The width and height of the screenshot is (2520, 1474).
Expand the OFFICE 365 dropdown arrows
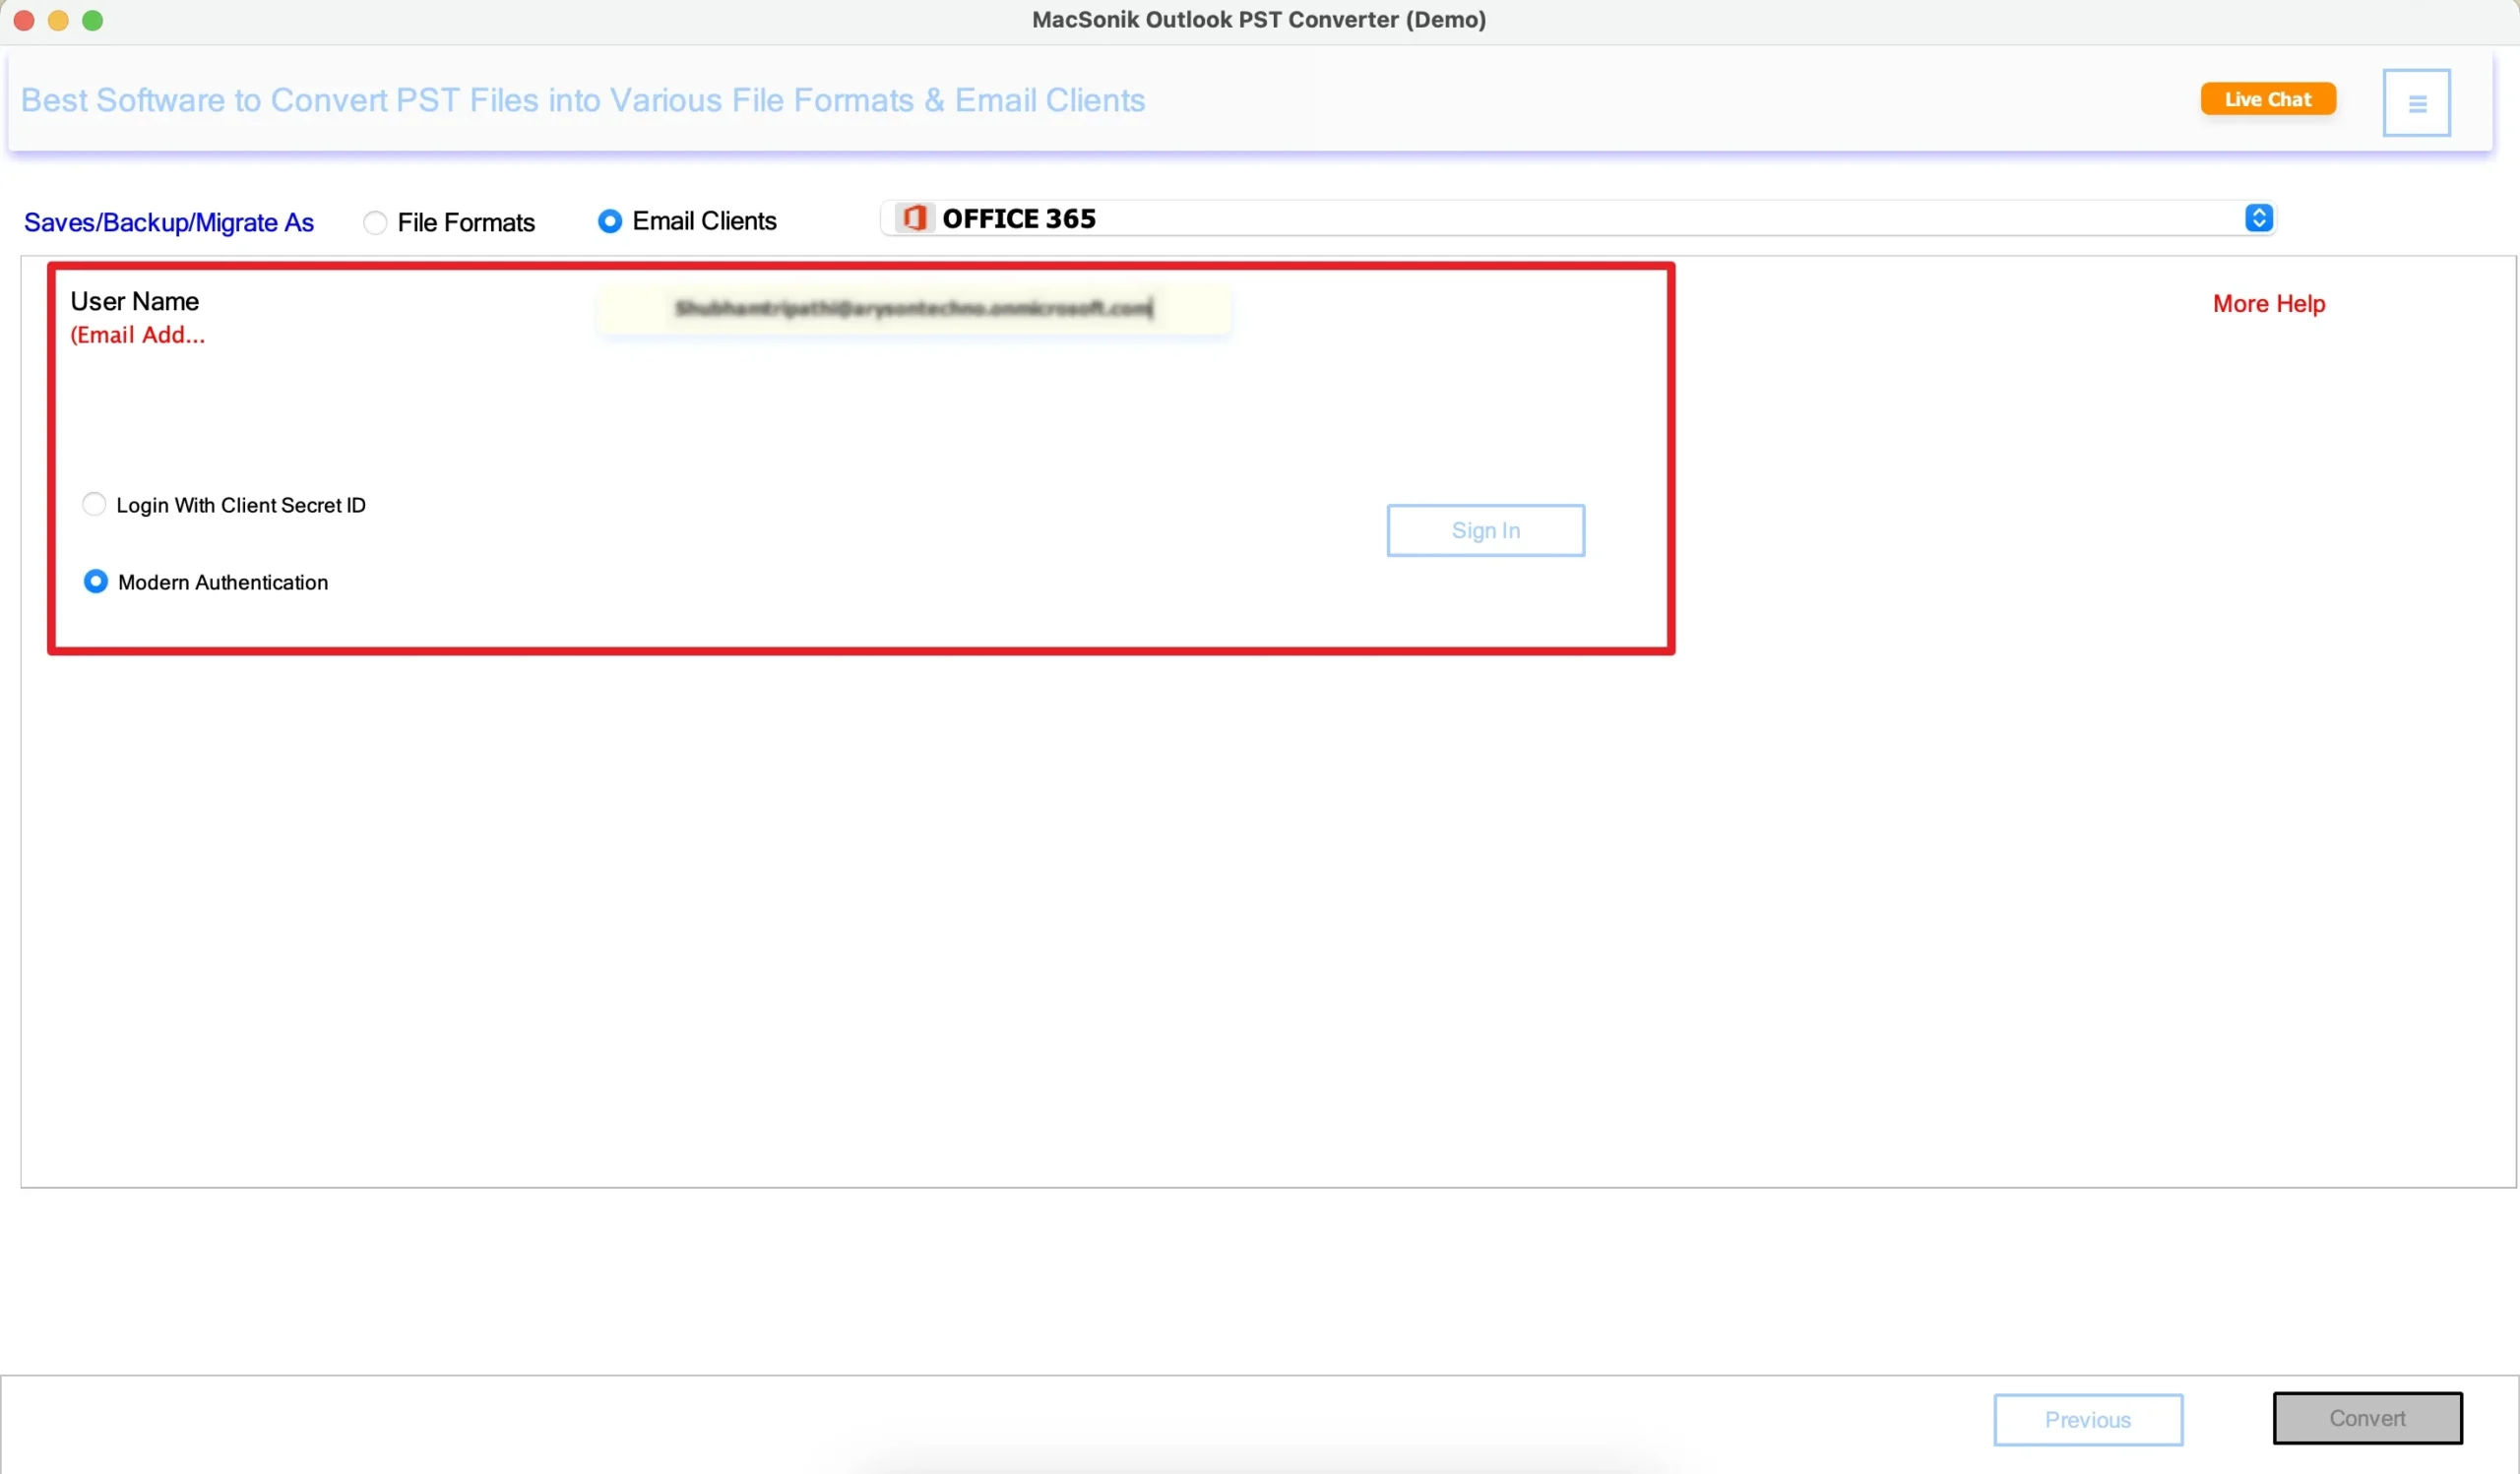[x=2258, y=217]
